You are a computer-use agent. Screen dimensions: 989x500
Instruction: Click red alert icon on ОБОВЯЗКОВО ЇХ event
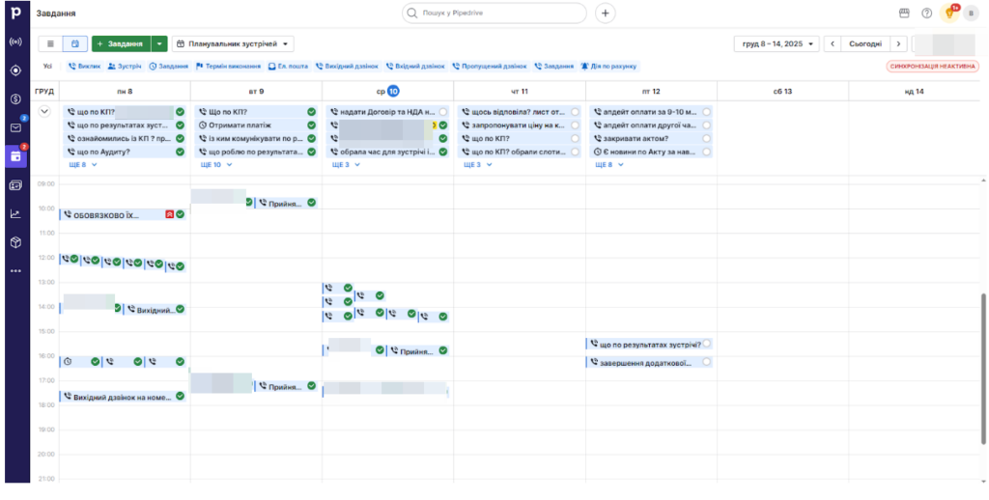coord(170,214)
